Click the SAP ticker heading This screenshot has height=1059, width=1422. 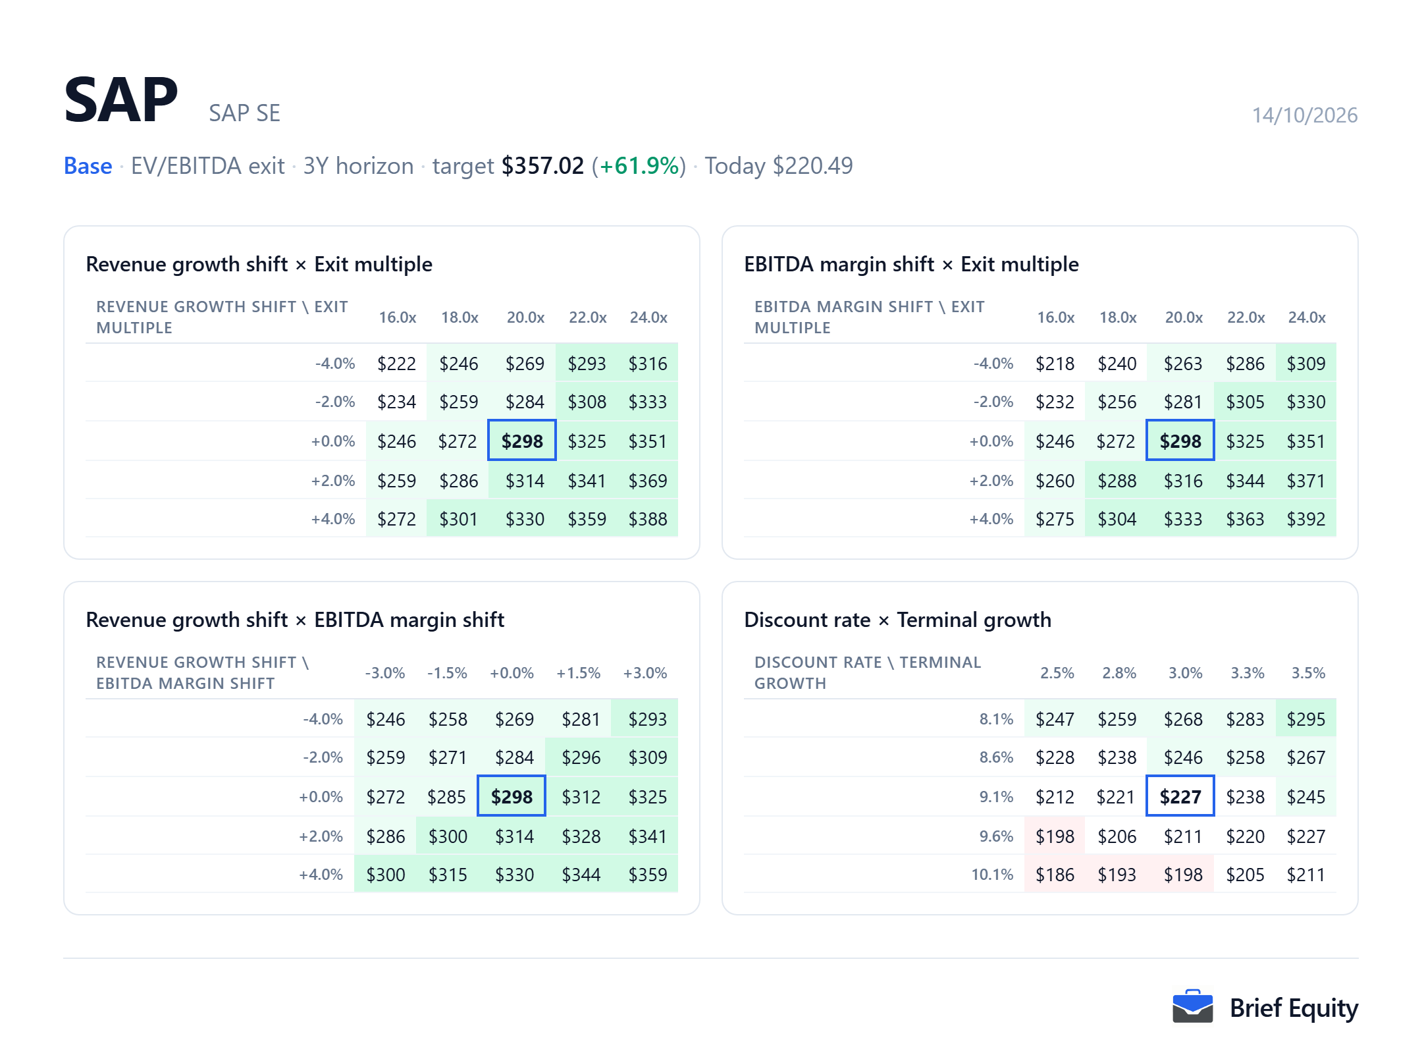tap(121, 99)
